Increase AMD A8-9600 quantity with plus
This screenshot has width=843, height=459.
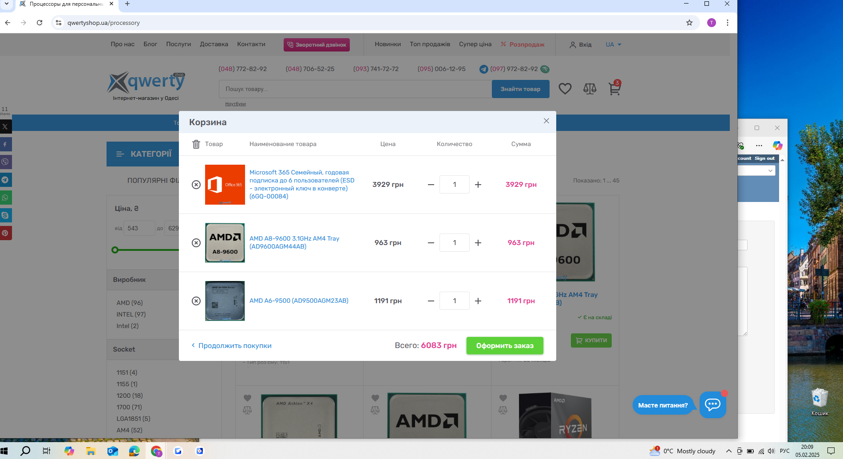click(478, 243)
